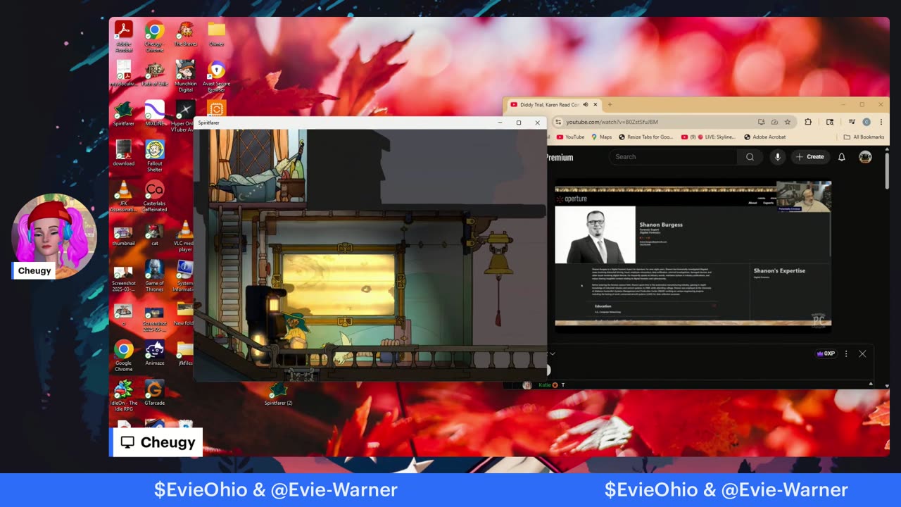Open the Chrome extensions puzzle icon
Screen dimensions: 901x507
808,122
